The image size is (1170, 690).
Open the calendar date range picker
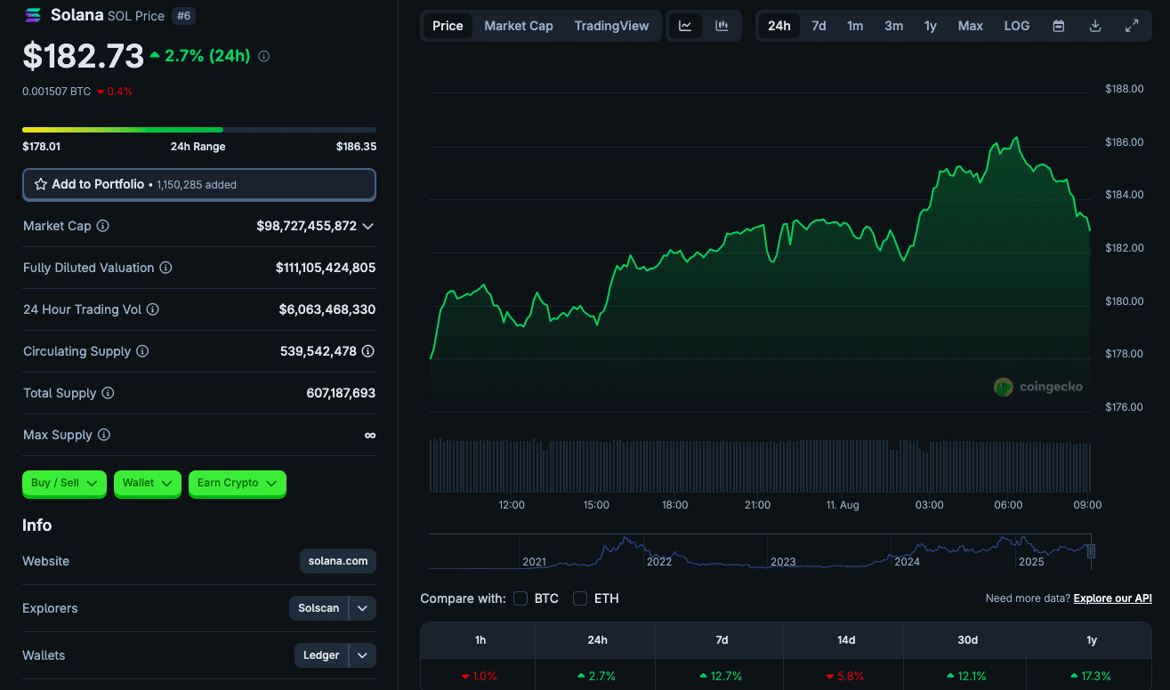1059,26
